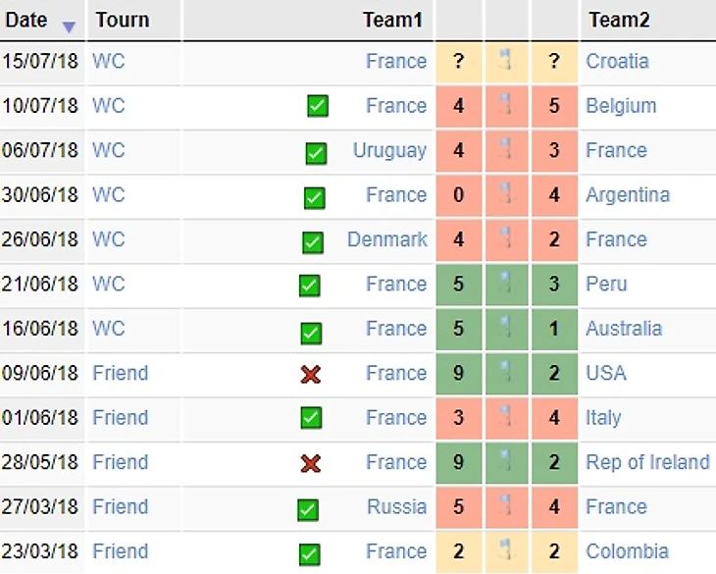Click the flag icon in France–Croatia row
The height and width of the screenshot is (574, 716).
coord(506,61)
